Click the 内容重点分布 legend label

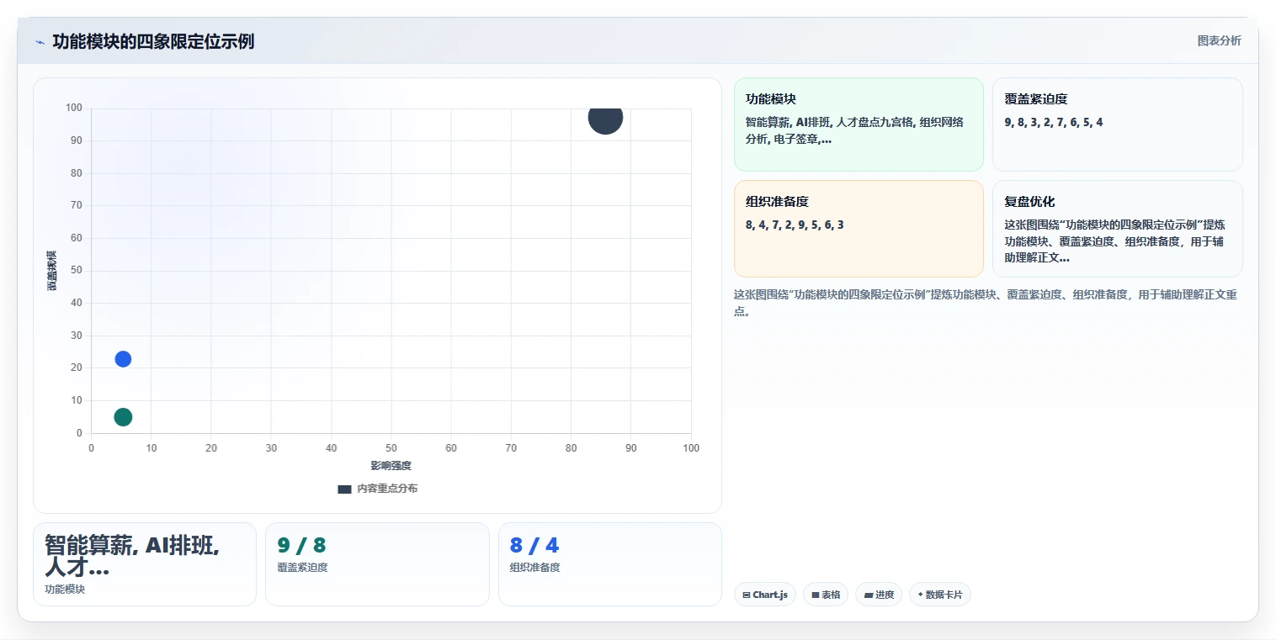[x=387, y=489]
